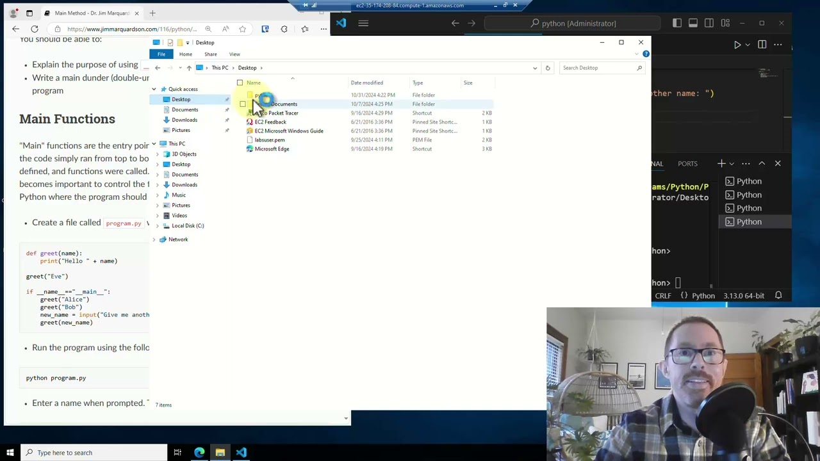Open Customize Quick Access Toolbar dropdown
This screenshot has width=820, height=461.
coord(188,43)
